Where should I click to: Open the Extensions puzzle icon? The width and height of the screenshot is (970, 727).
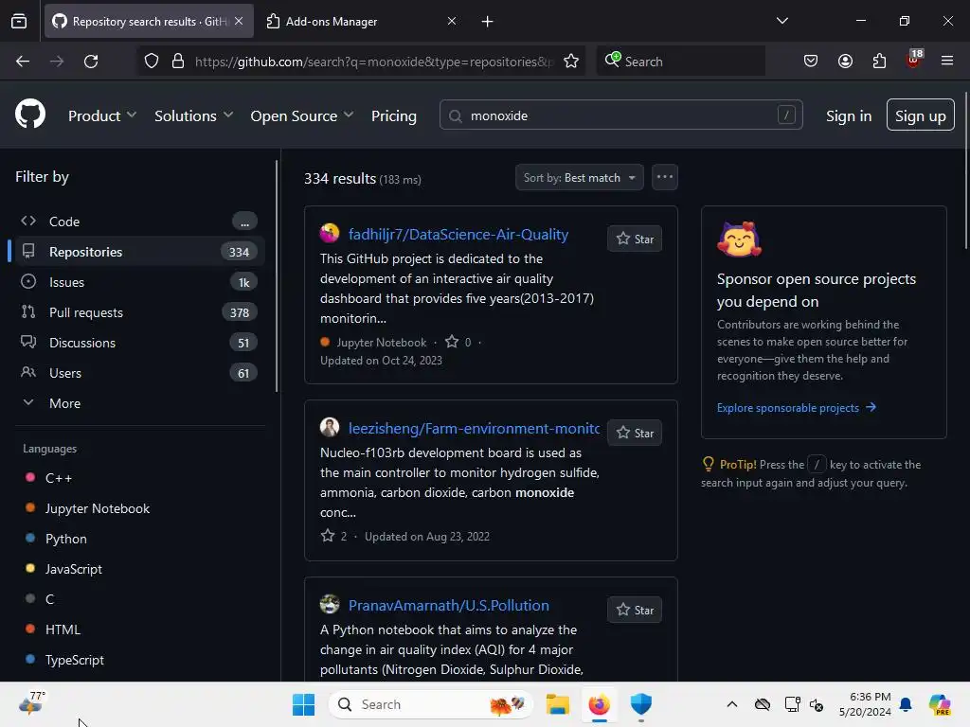click(879, 62)
